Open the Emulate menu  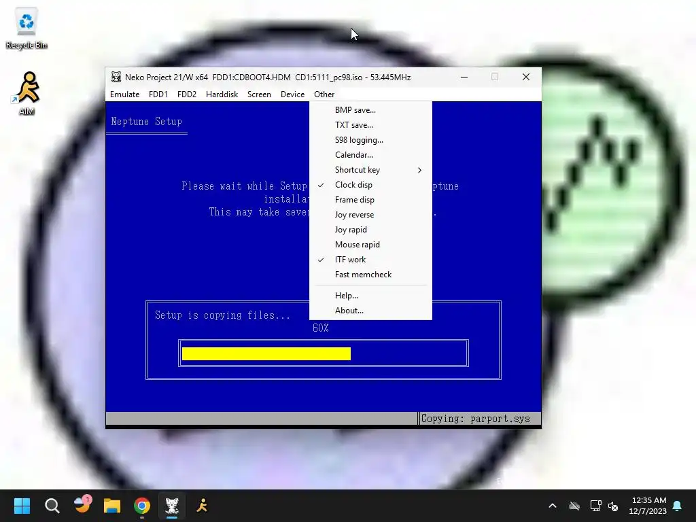[125, 94]
